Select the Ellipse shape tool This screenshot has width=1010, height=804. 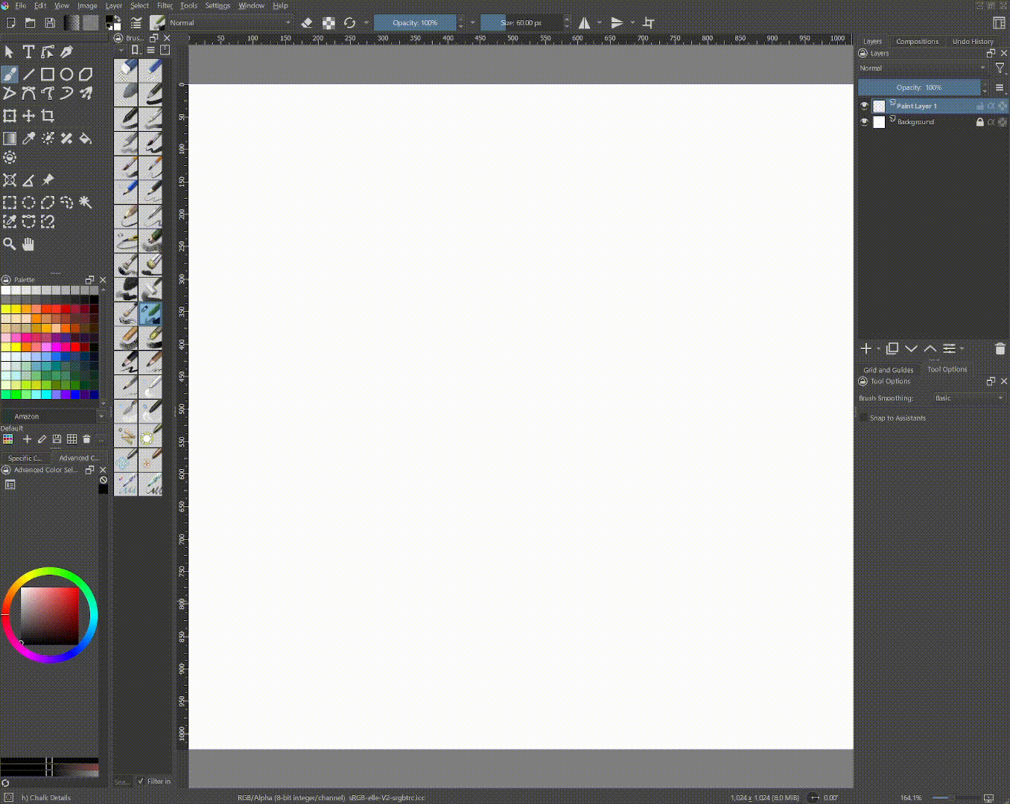click(x=67, y=74)
